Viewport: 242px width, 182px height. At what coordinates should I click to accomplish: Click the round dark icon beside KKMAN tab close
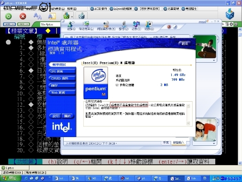coord(231,24)
